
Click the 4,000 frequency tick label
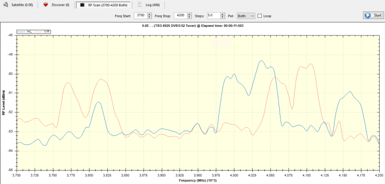[234, 175]
